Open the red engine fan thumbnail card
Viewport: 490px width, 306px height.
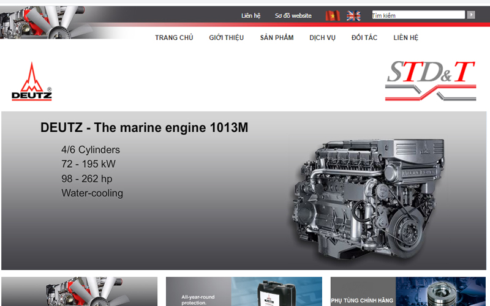[x=80, y=291]
